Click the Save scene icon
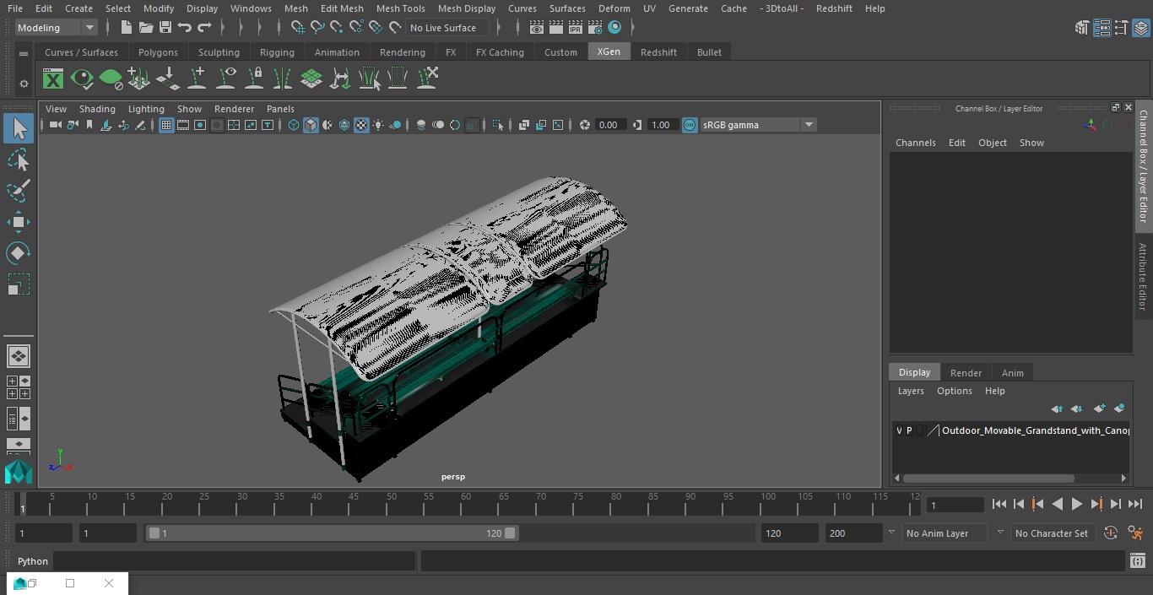The image size is (1153, 595). tap(165, 28)
